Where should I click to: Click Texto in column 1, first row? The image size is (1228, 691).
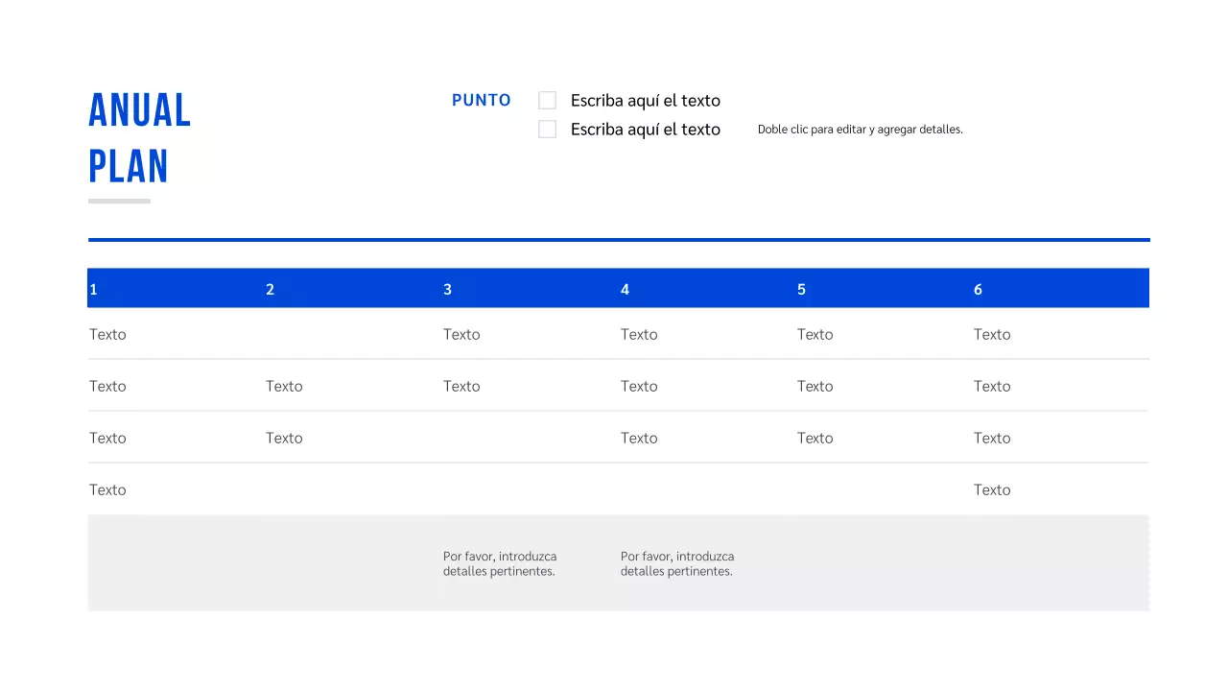(107, 335)
